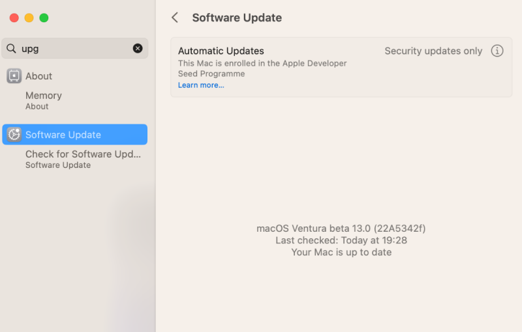Screen dimensions: 522x332
Task: Click the Software Update page heading
Action: click(x=237, y=18)
